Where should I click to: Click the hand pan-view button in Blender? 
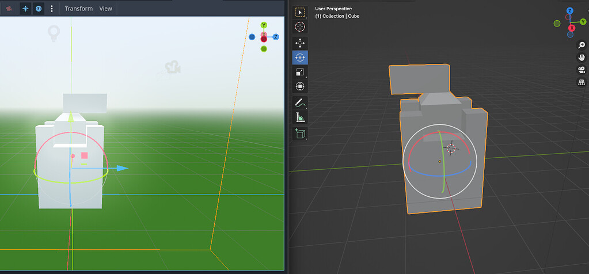[x=582, y=58]
